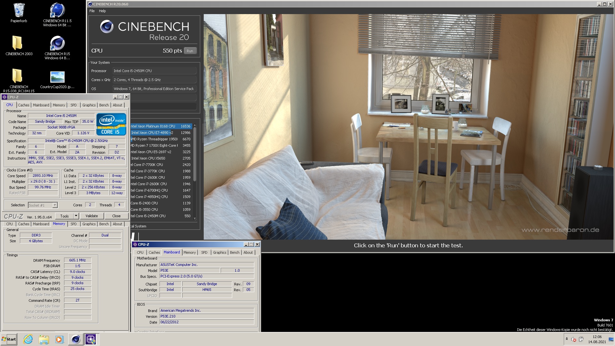This screenshot has height=346, width=615.
Task: Open Mainboard tab in top CPU-Z window
Action: [x=41, y=105]
